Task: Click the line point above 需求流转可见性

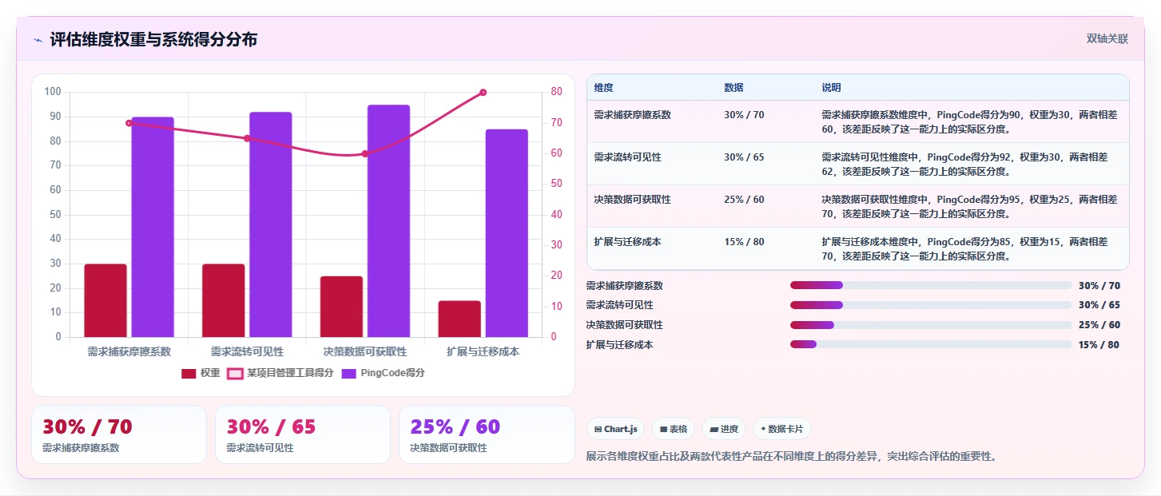Action: coord(247,138)
